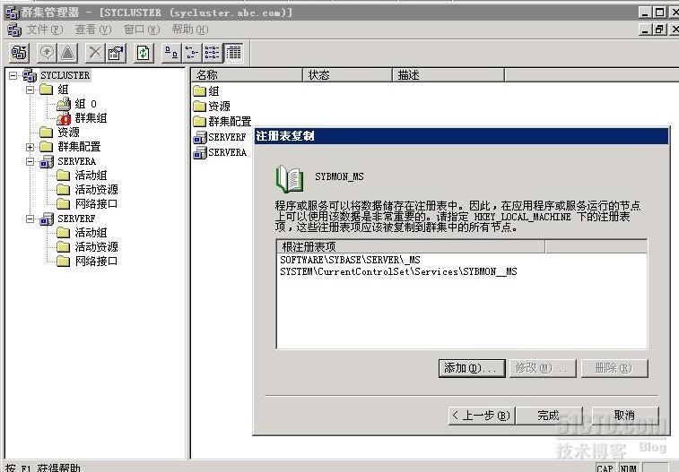Click the SERVERA node icon in tree

[47, 161]
